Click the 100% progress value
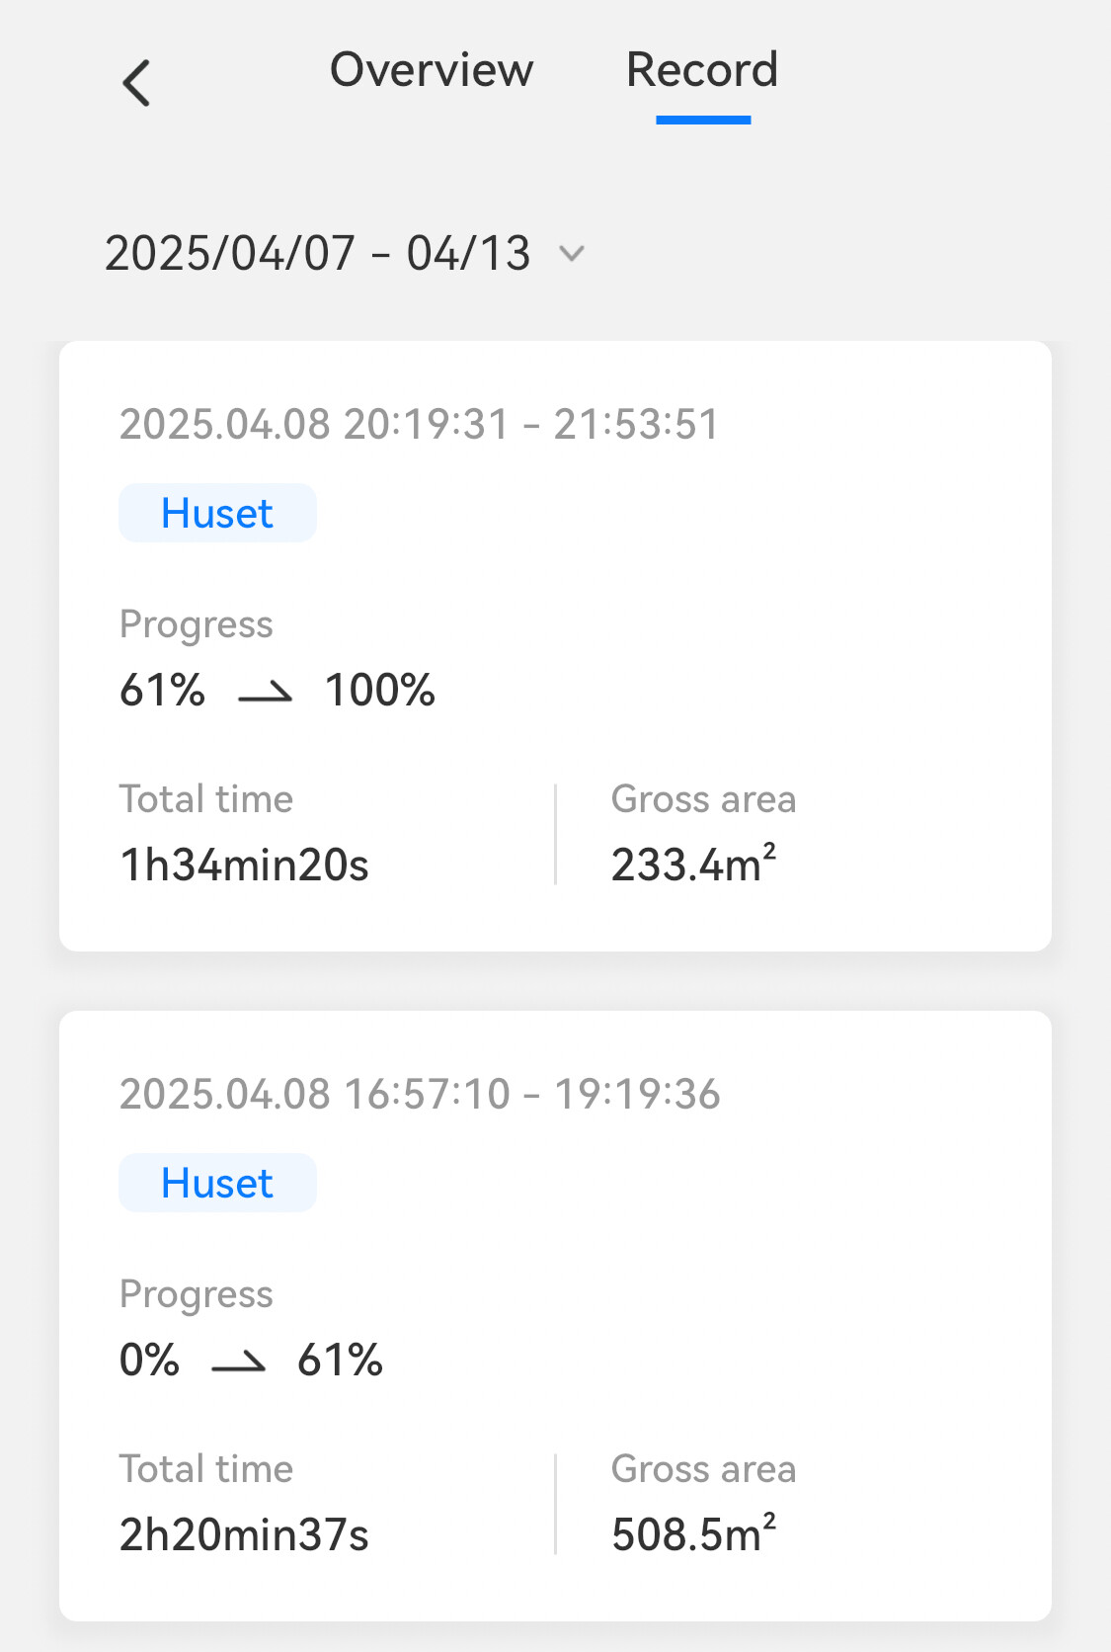The width and height of the screenshot is (1111, 1652). click(x=380, y=691)
